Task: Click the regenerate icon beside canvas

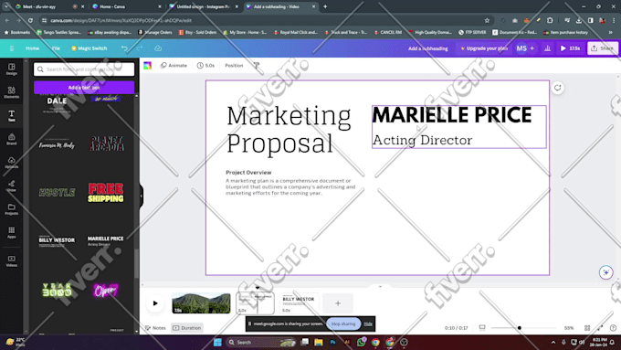Action: (x=557, y=88)
